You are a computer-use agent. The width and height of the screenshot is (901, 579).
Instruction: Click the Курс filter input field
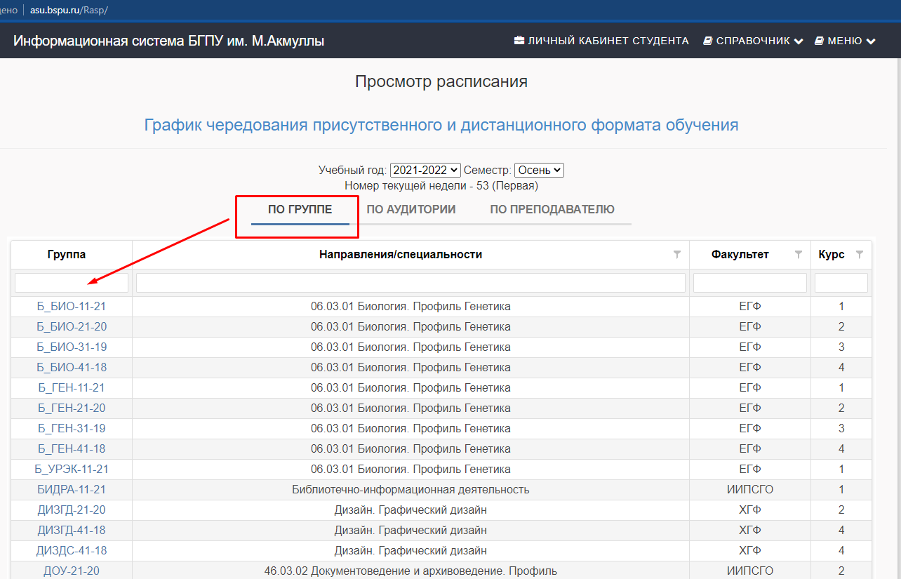pyautogui.click(x=841, y=283)
